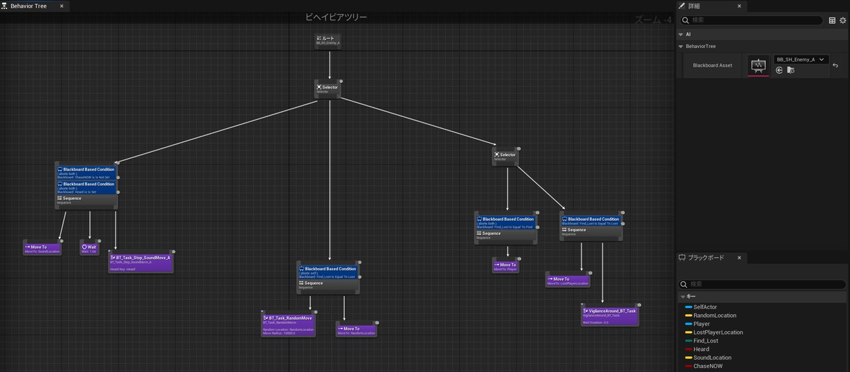850x372 pixels.
Task: Select the topmost Selector node below the root
Action: (327, 88)
